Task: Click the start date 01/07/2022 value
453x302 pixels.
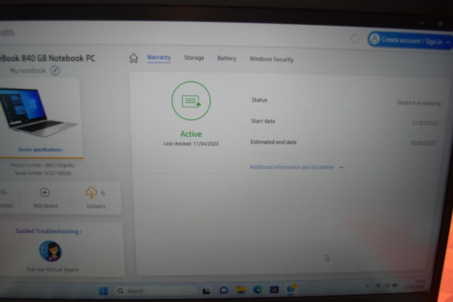Action: tap(425, 123)
